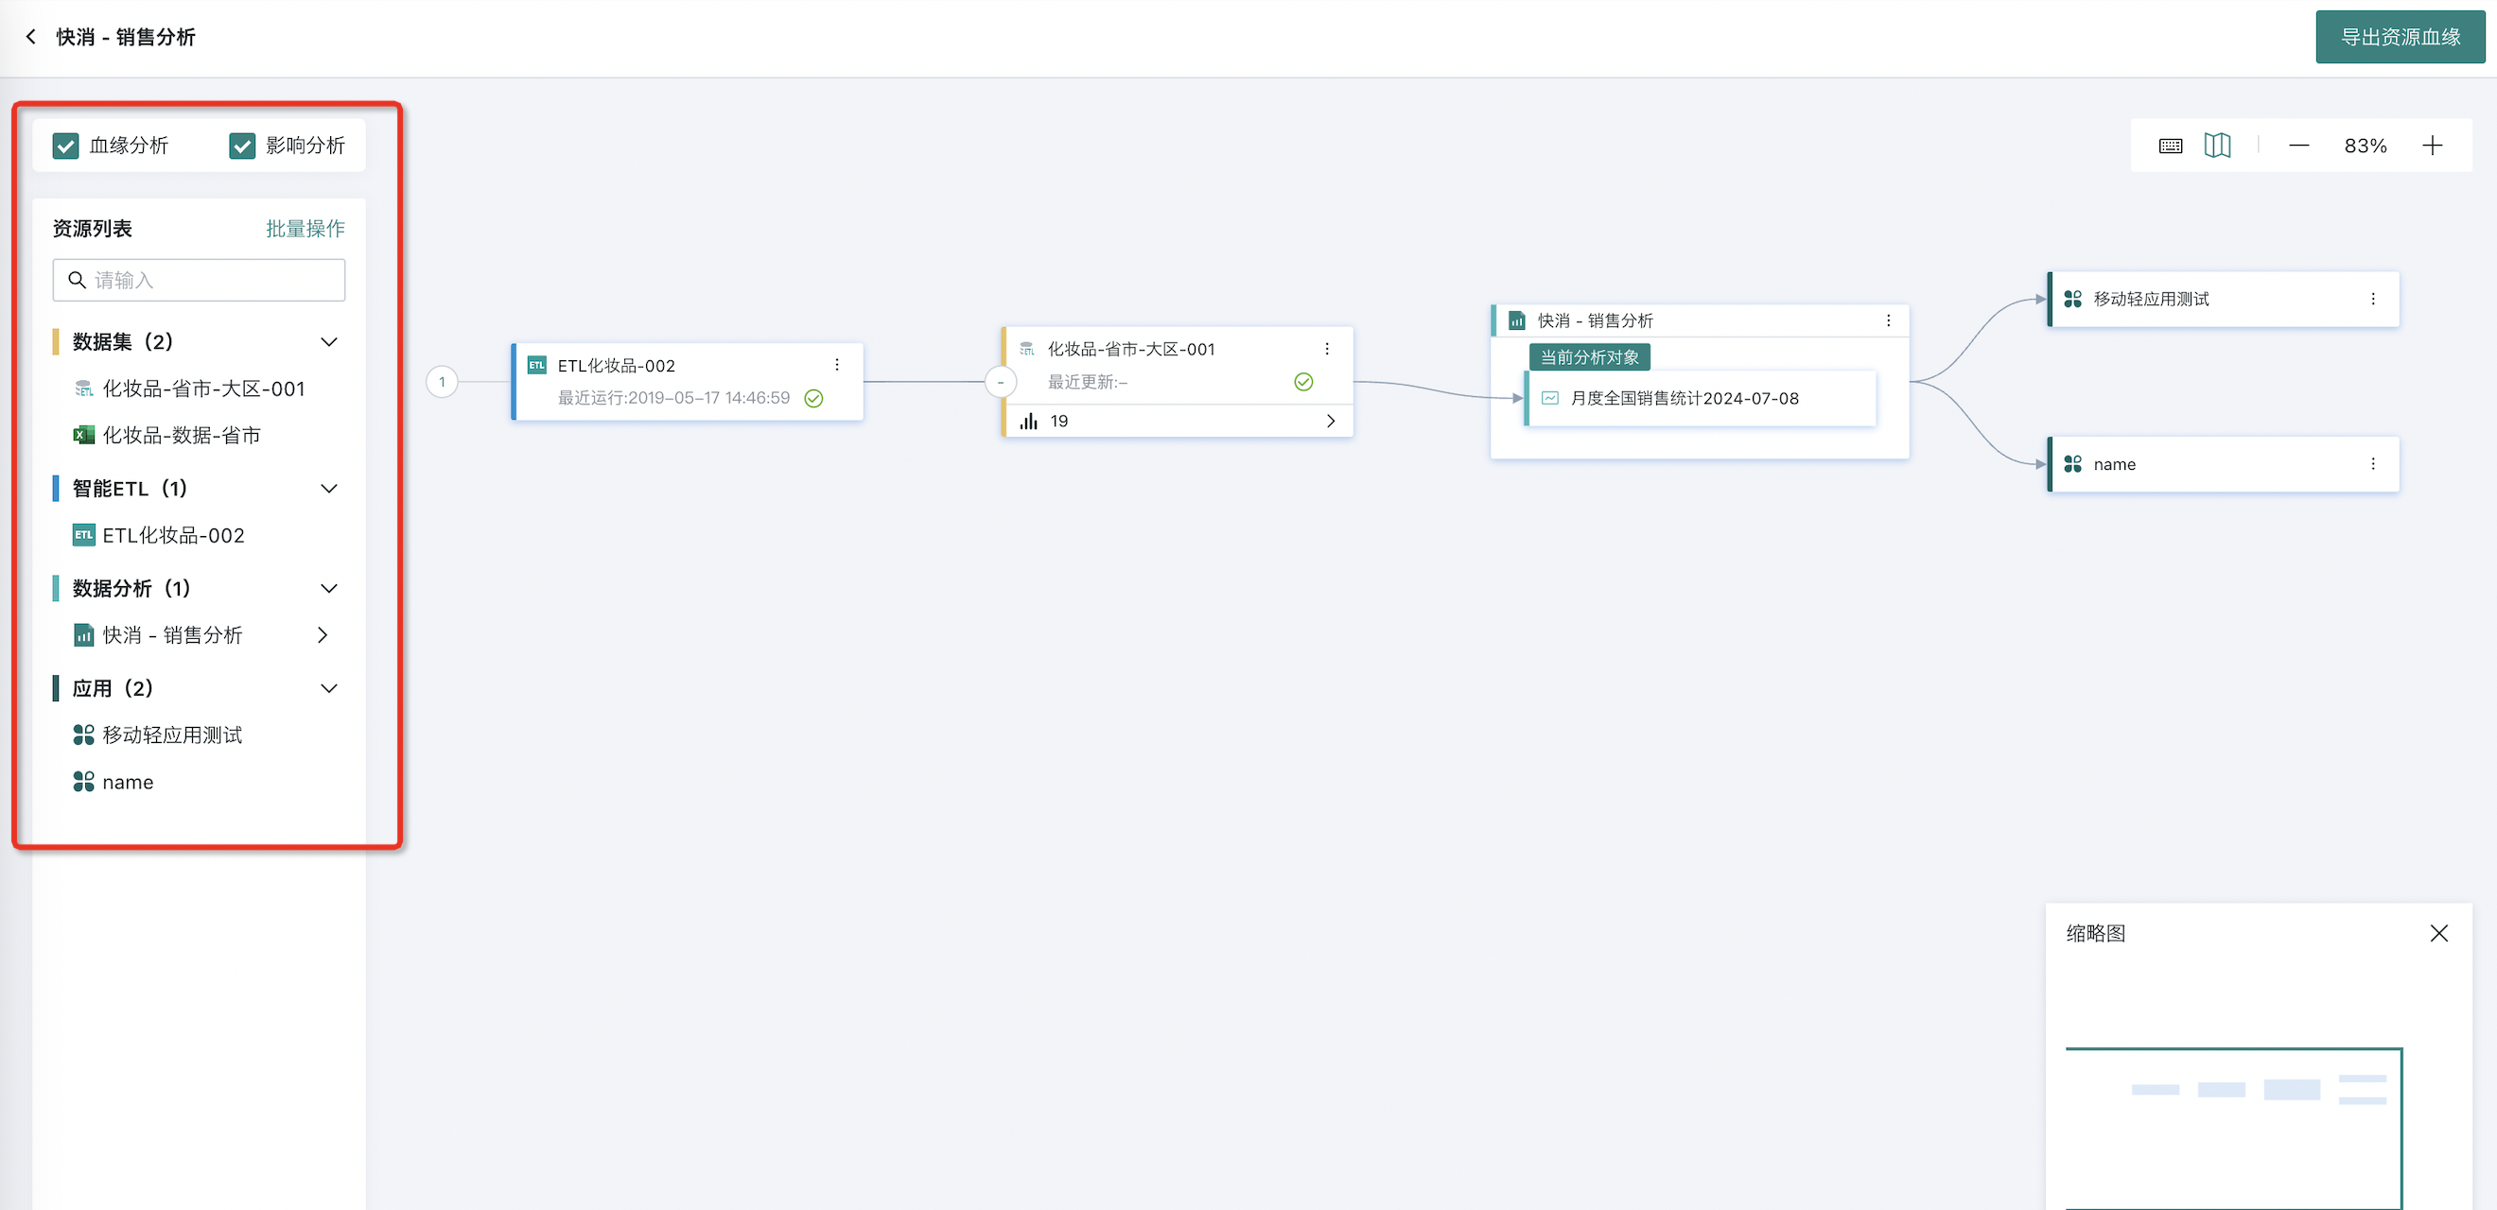2497x1210 pixels.
Task: Go back using the header arrow
Action: click(x=31, y=37)
